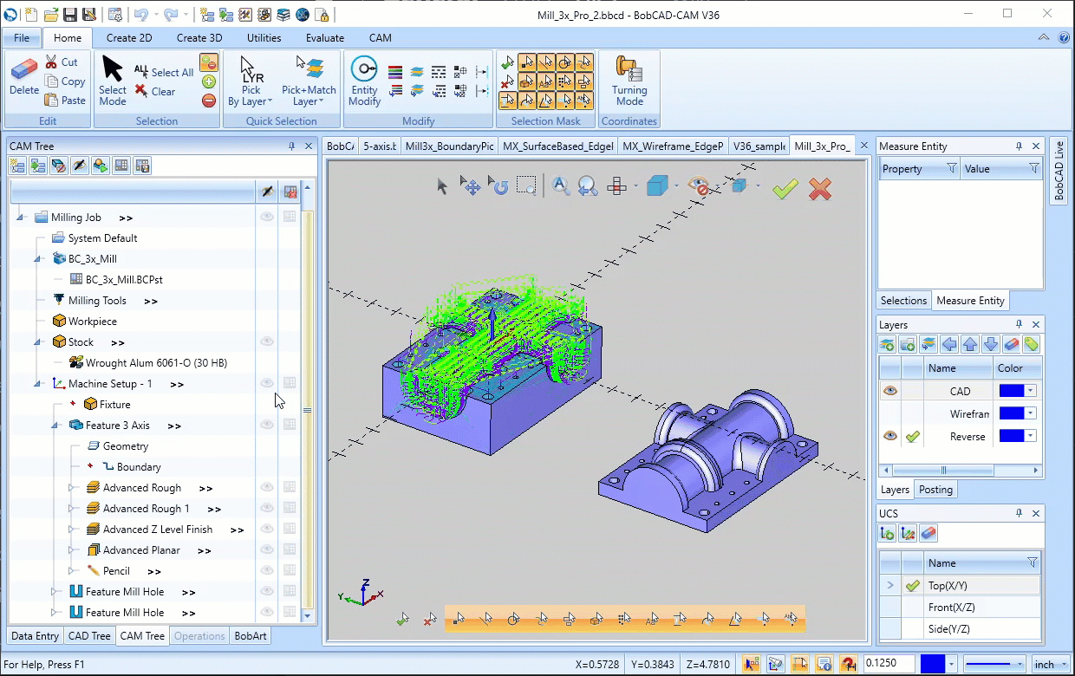Click the magnet snap icon in the status bar

[x=850, y=665]
